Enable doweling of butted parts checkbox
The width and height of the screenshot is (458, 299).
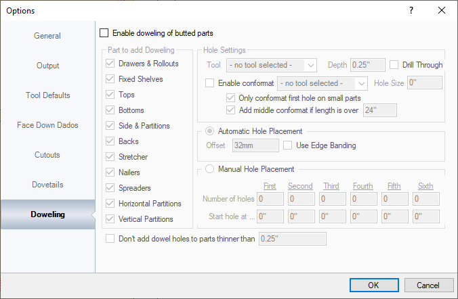104,32
